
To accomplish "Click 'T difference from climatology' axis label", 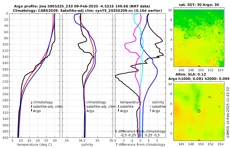I will tap(140, 145).
